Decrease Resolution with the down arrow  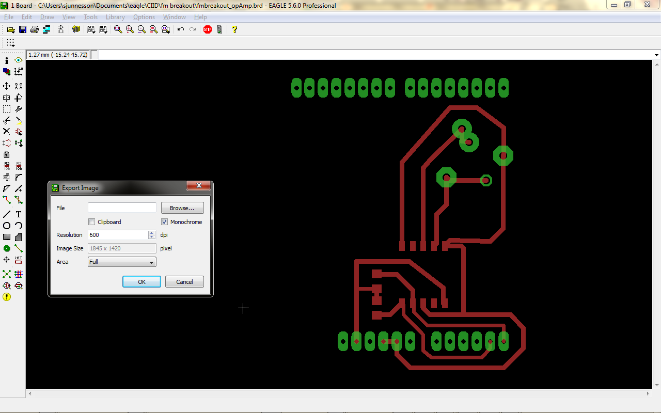tap(151, 237)
